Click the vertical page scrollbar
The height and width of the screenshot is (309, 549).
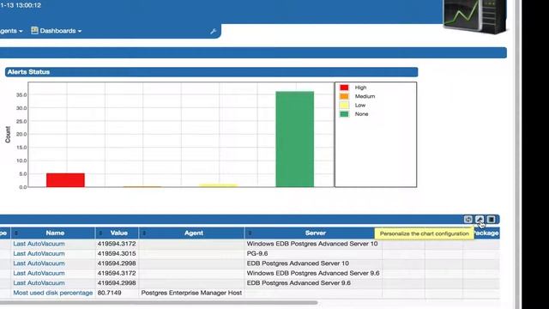point(517,154)
